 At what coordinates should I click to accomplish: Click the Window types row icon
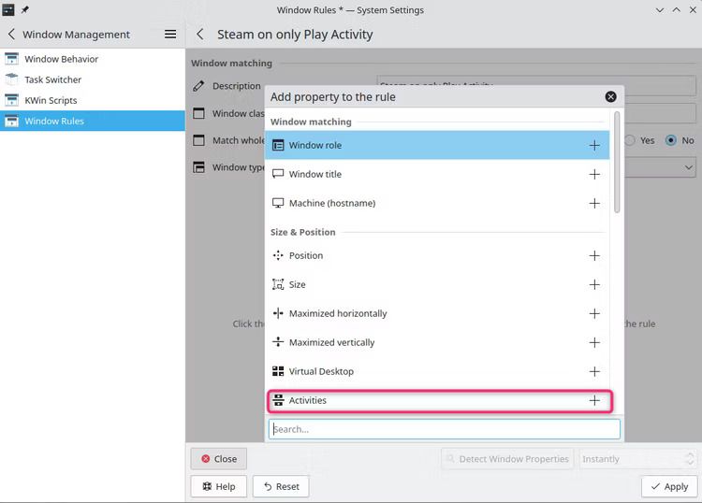[198, 167]
